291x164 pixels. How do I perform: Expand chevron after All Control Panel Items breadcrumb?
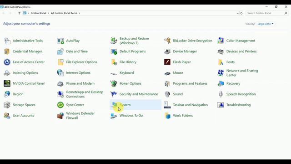80,13
